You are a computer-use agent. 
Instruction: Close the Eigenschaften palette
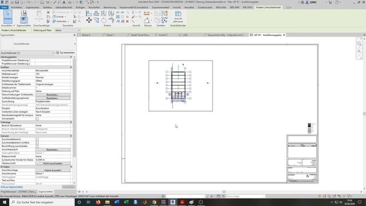click(74, 35)
